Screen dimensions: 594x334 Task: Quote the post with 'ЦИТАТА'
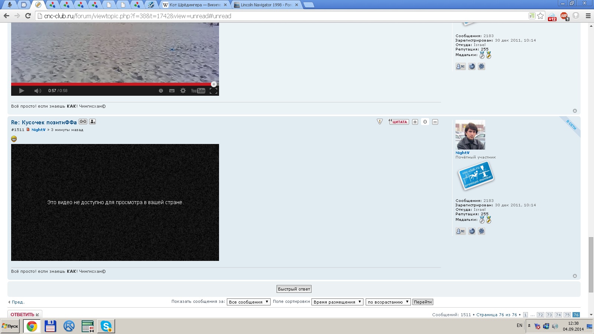pos(399,122)
